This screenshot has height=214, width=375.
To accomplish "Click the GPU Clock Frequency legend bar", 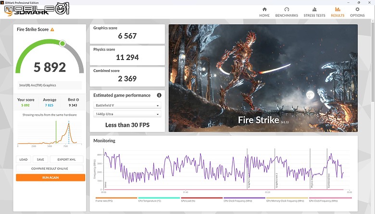I will point(330,198).
